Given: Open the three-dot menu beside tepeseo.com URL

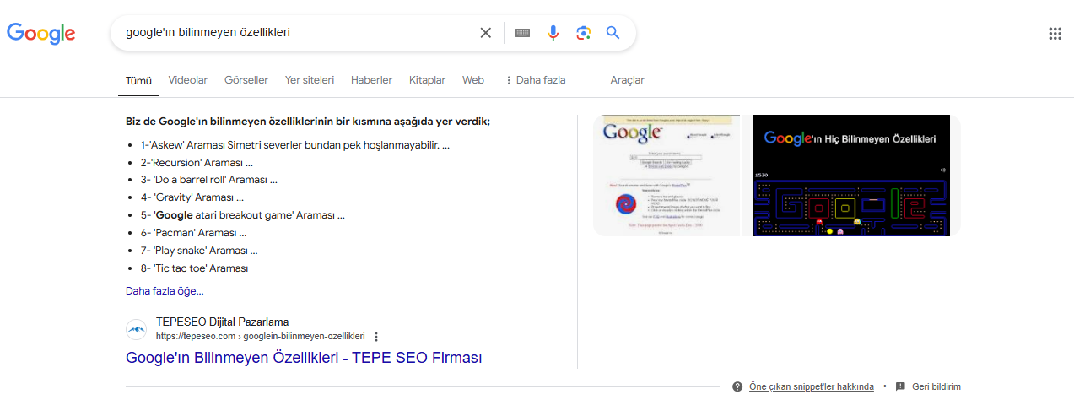Looking at the screenshot, I should point(376,336).
